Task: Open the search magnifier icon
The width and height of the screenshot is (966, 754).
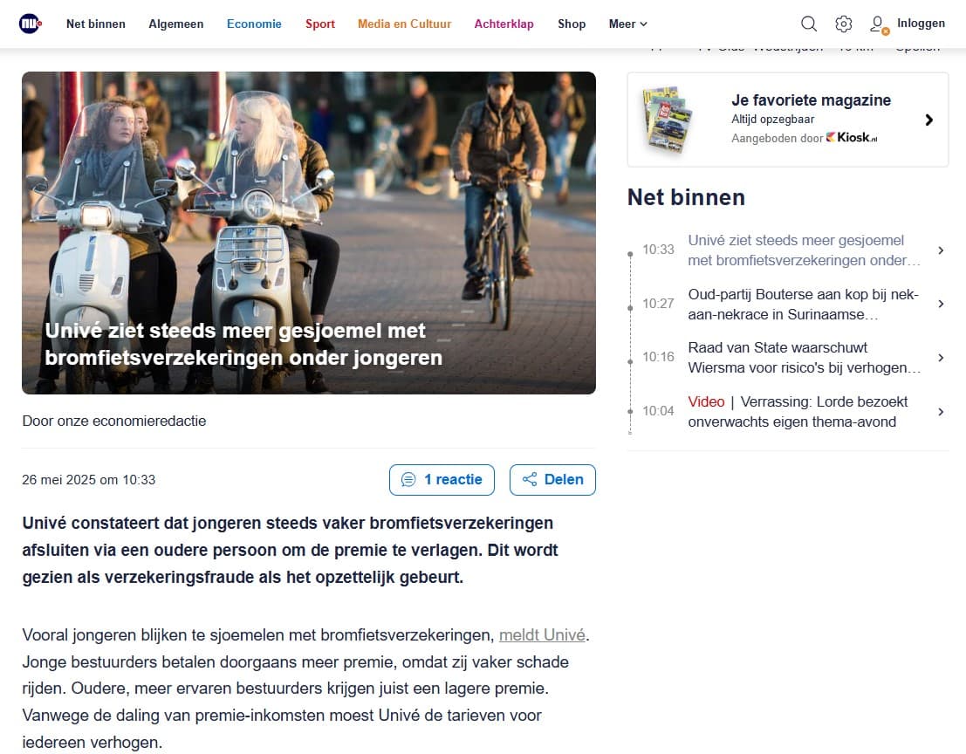Action: click(x=809, y=24)
